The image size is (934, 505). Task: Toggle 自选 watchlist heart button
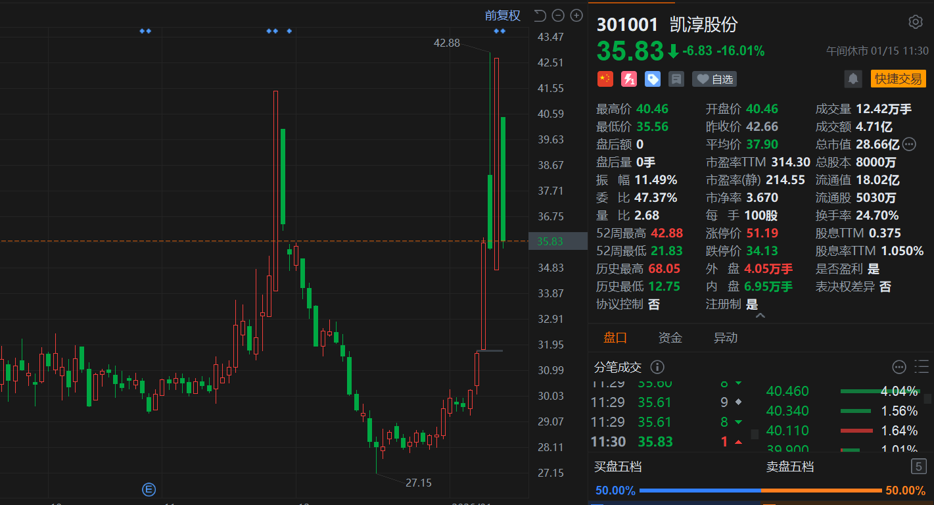pos(714,79)
